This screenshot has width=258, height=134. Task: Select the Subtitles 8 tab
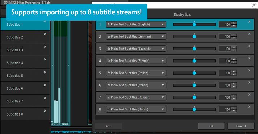click(25, 114)
